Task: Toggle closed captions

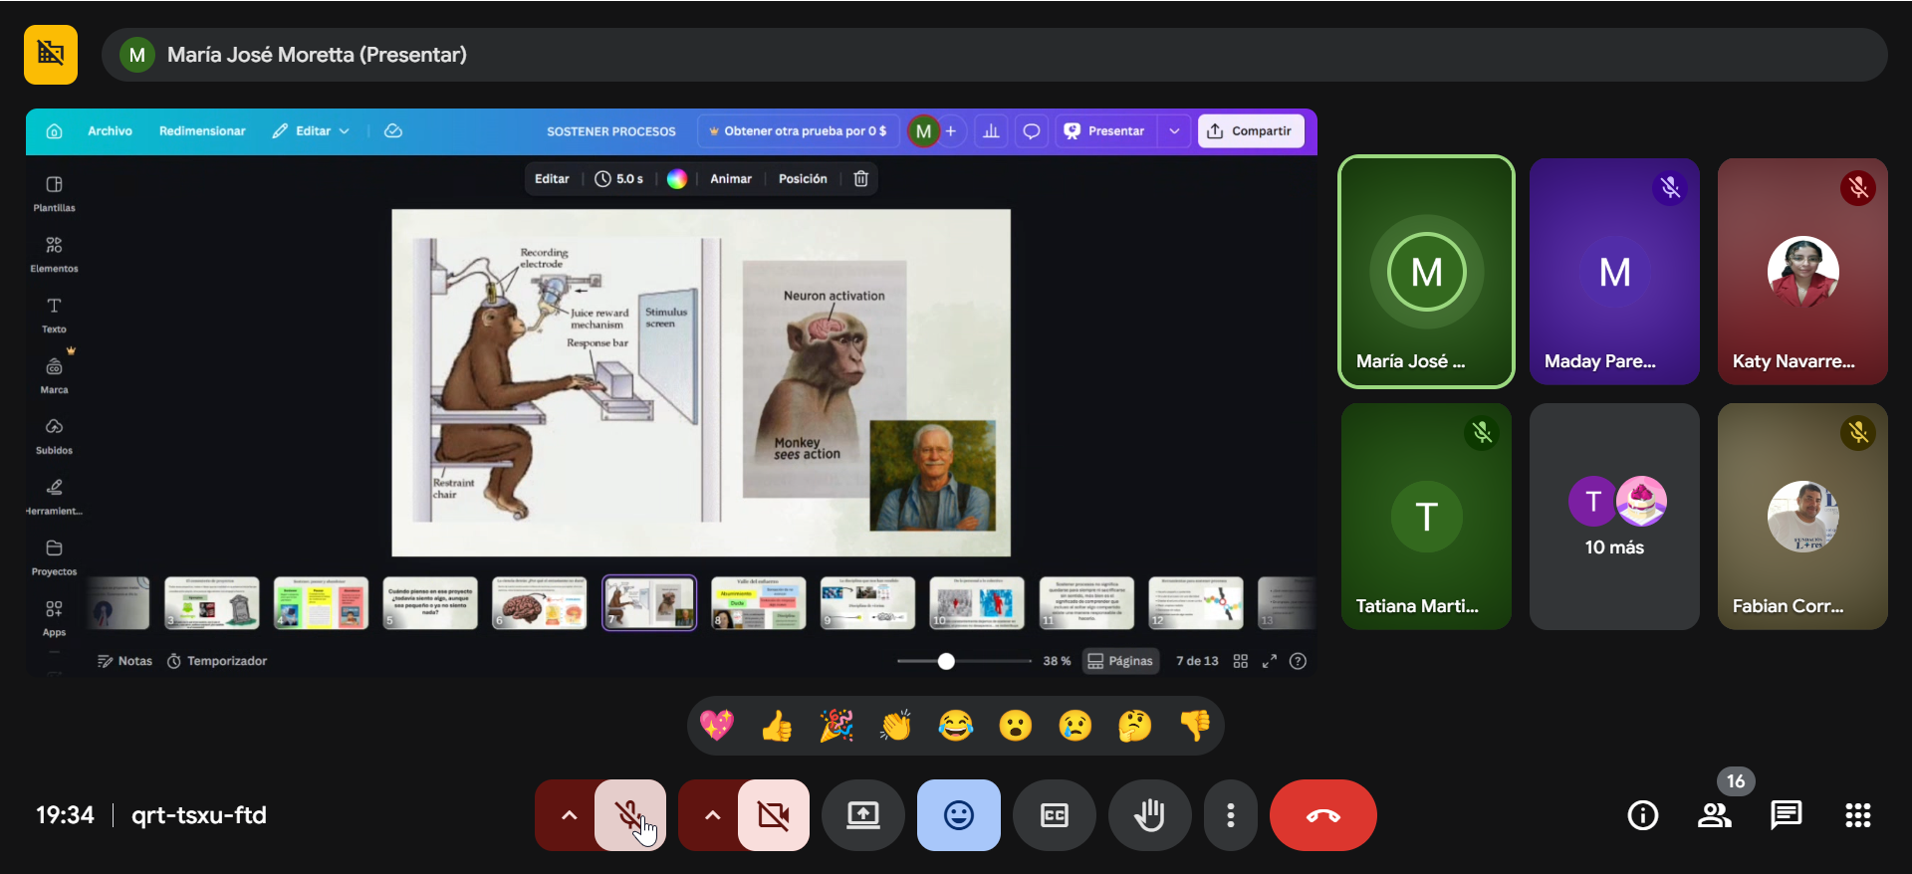Action: pos(1054,815)
